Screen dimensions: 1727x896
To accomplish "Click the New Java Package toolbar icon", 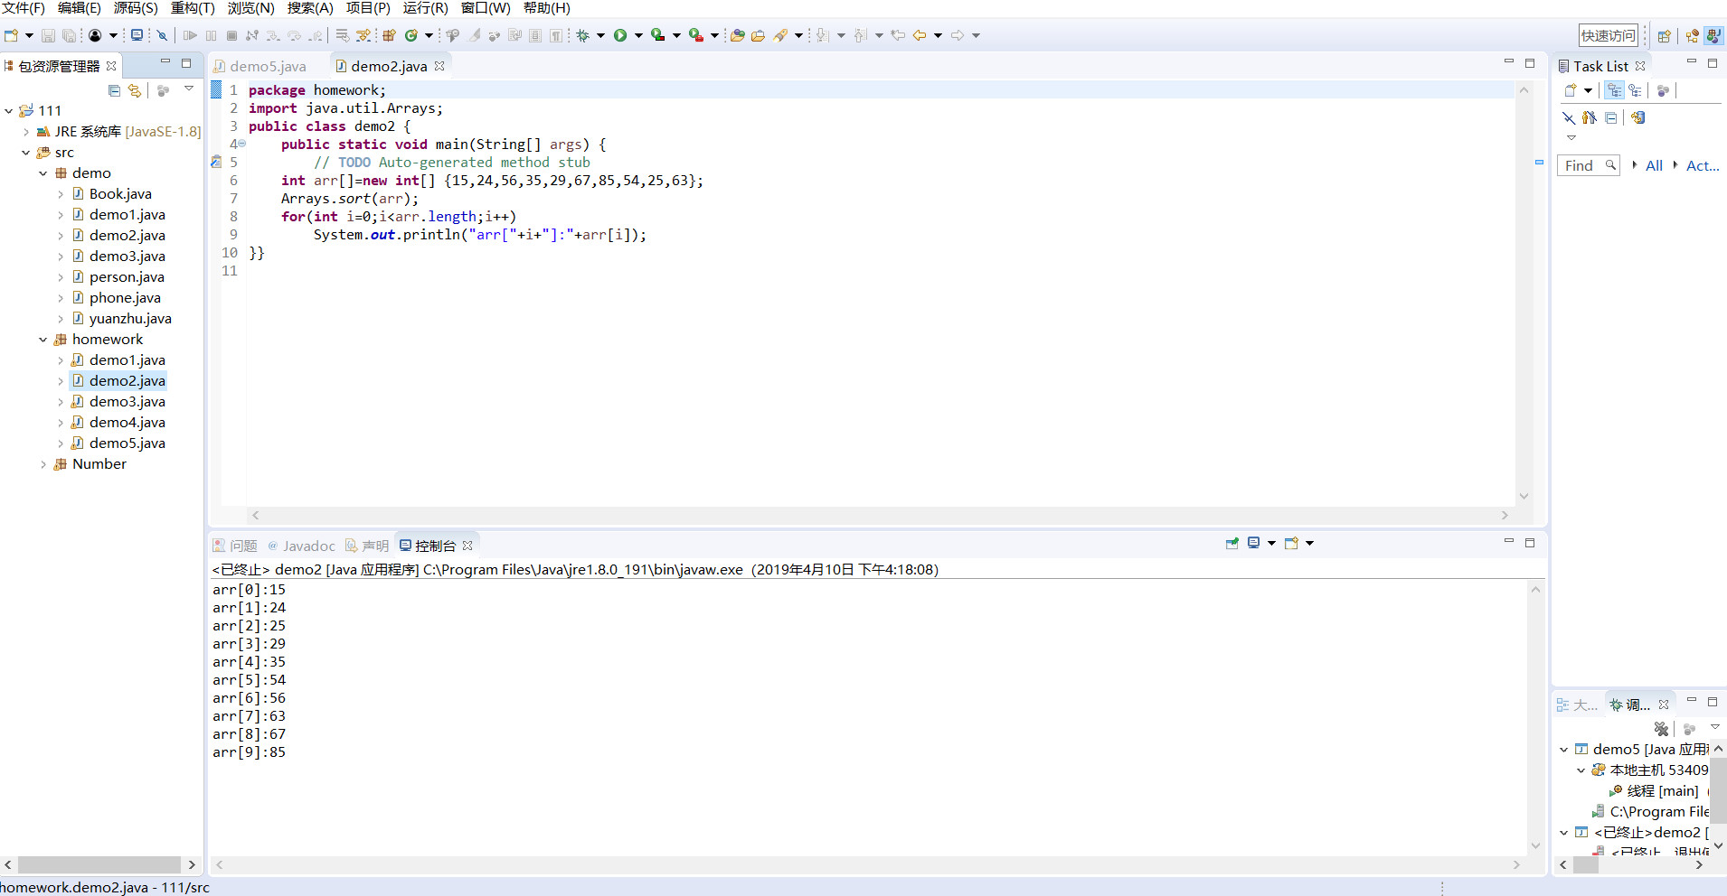I will tap(390, 35).
